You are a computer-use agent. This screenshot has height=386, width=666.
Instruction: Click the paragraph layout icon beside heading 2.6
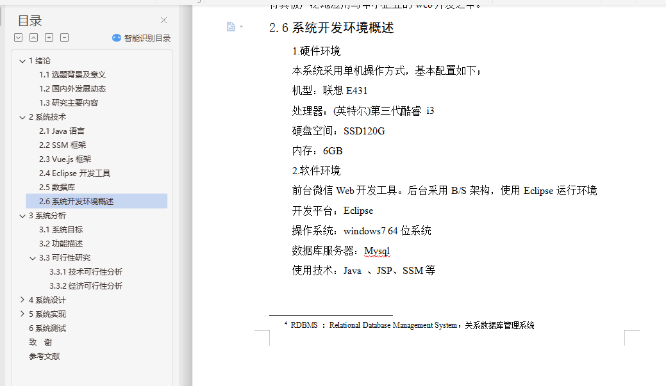click(231, 27)
